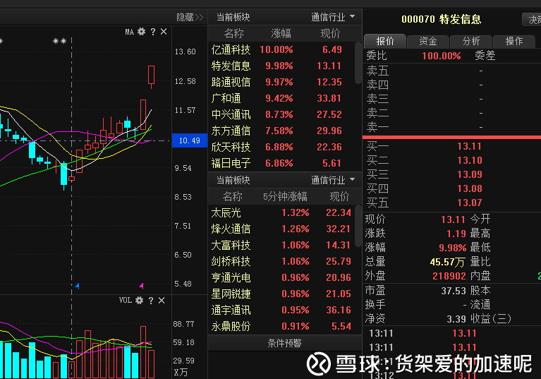Switch to the 分析 tab
The image size is (541, 379).
pos(471,41)
